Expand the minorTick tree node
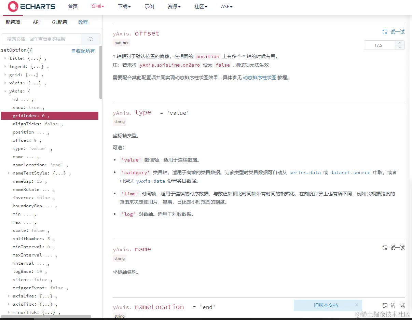This screenshot has width=412, height=320. click(9, 312)
